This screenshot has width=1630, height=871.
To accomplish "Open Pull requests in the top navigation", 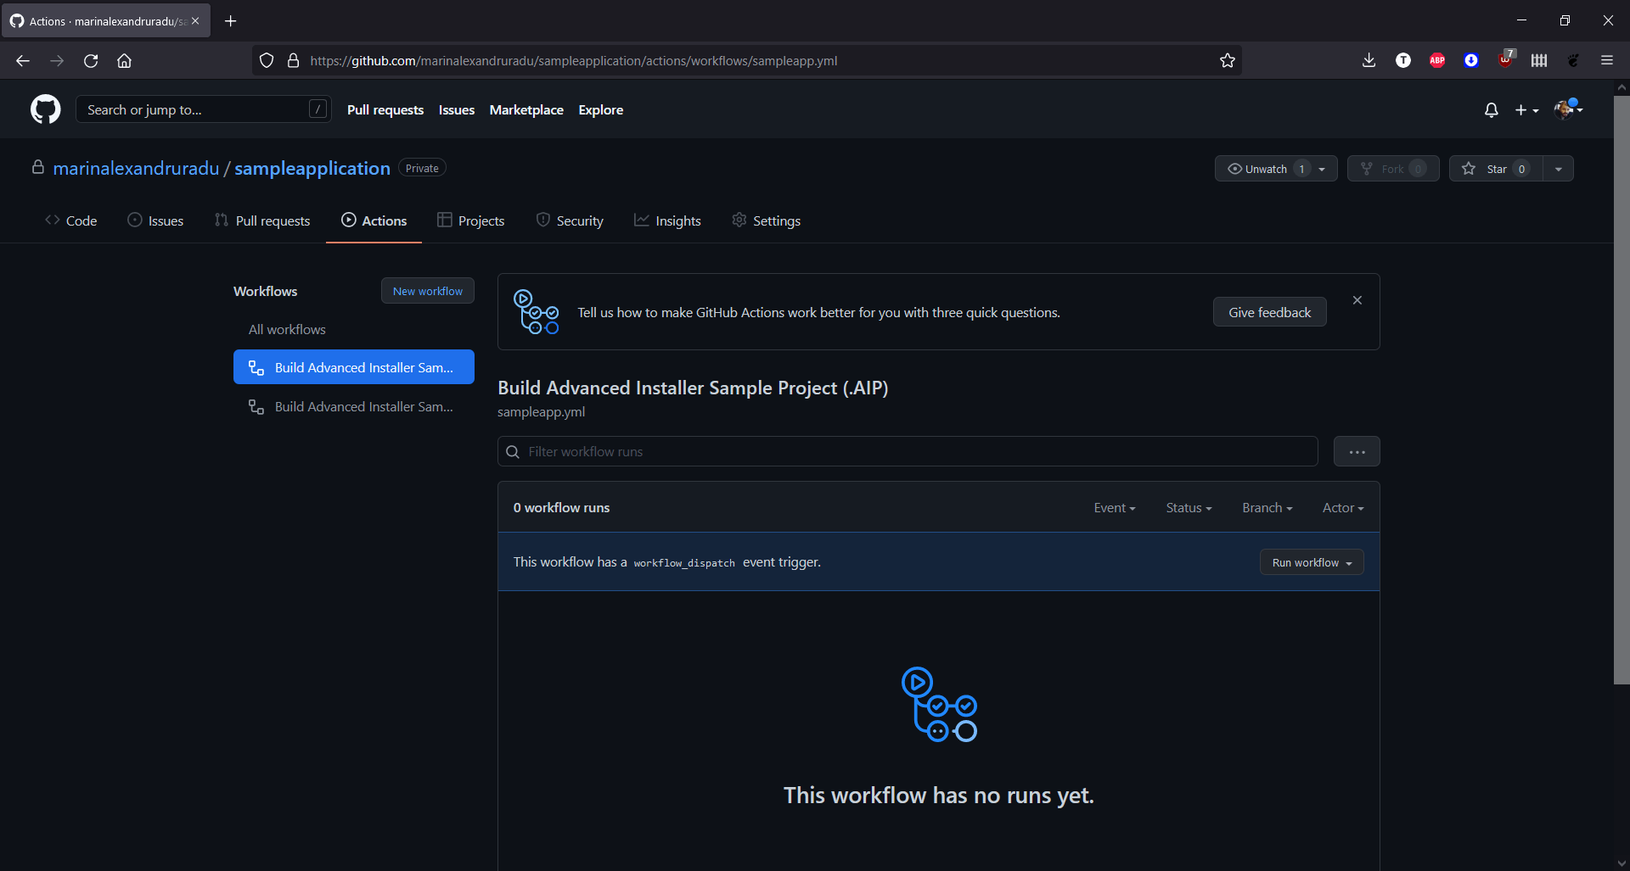I will point(385,109).
